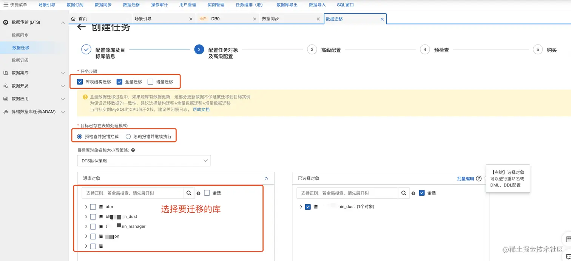The image size is (571, 261).
Task: Click the 数据开发 sidebar icon
Action: pos(6,86)
